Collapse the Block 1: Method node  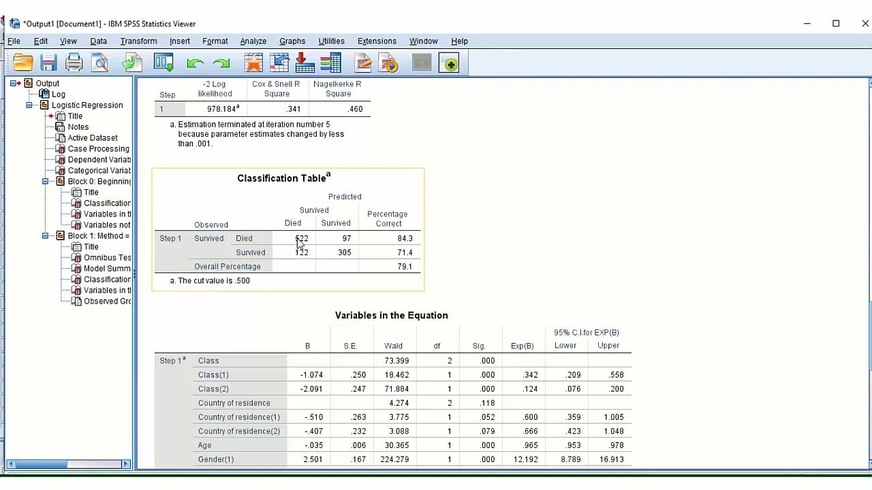click(45, 235)
